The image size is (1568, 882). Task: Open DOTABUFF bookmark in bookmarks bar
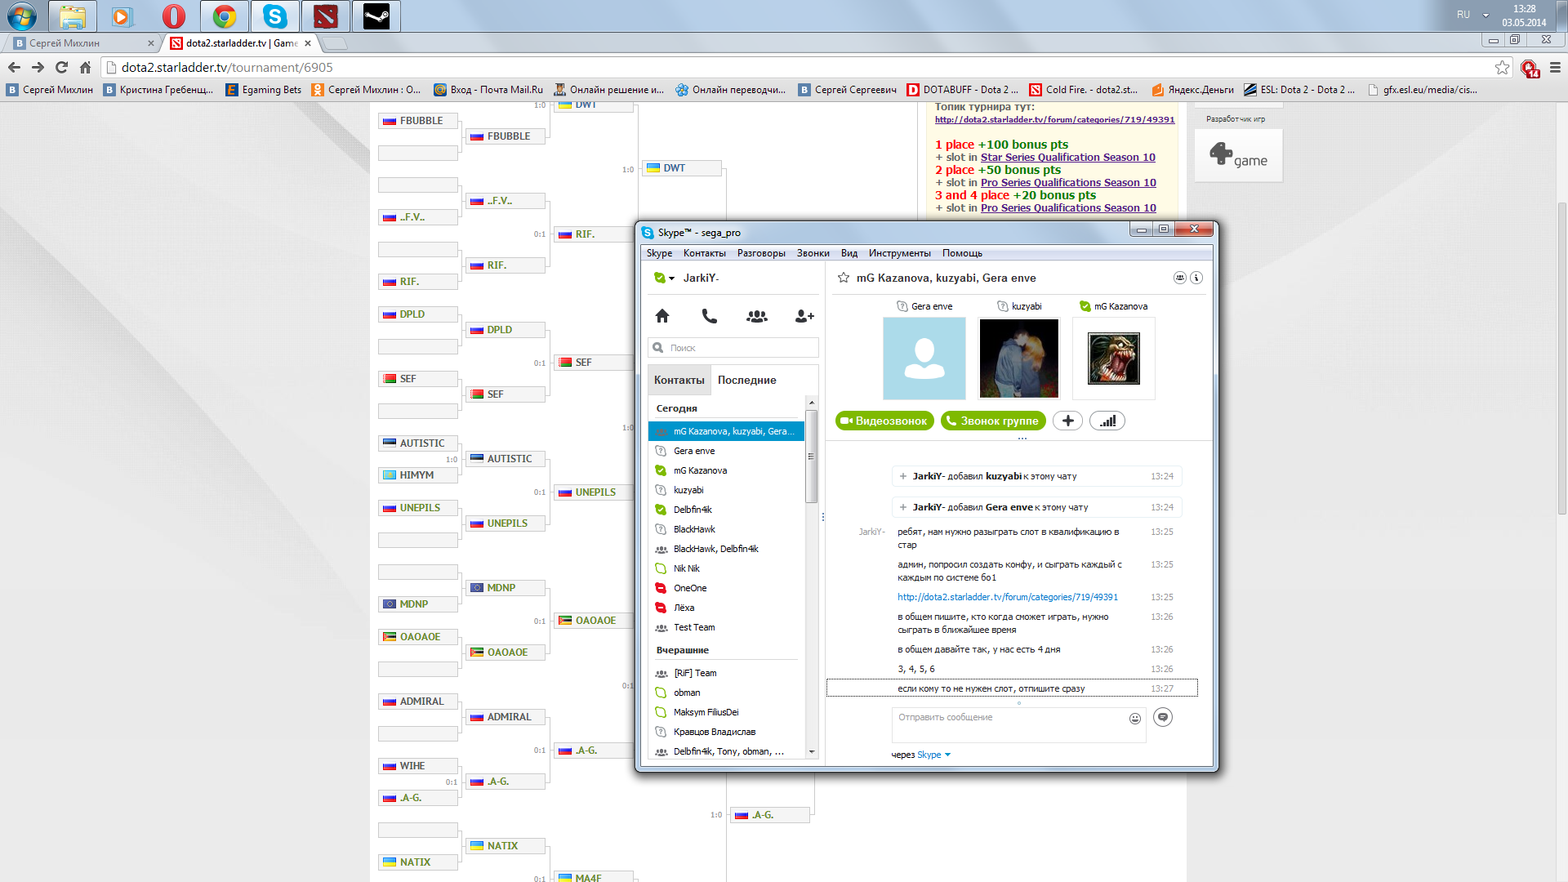click(x=962, y=90)
